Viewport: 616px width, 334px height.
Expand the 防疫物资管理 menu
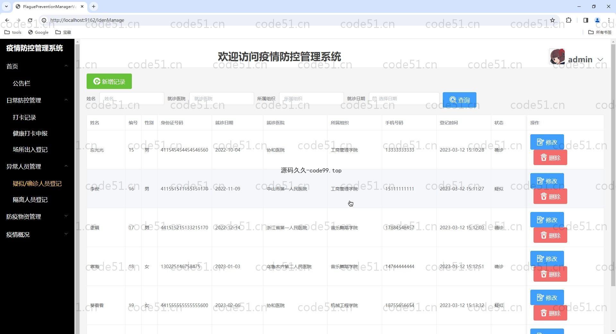37,216
